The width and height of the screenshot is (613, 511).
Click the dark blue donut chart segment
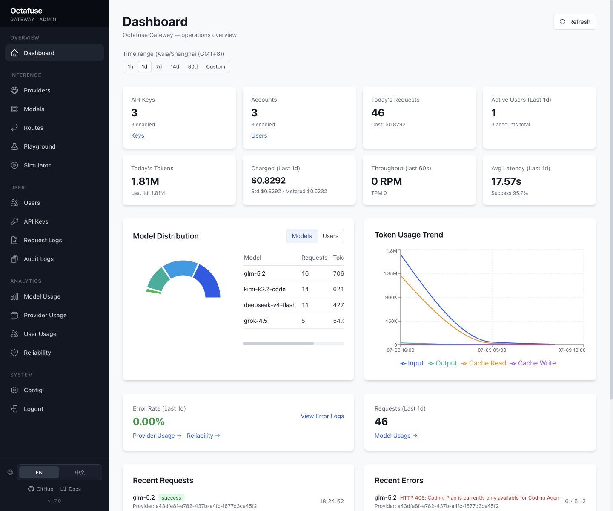[210, 282]
